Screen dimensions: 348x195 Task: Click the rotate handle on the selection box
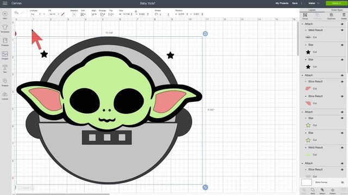coord(206,34)
